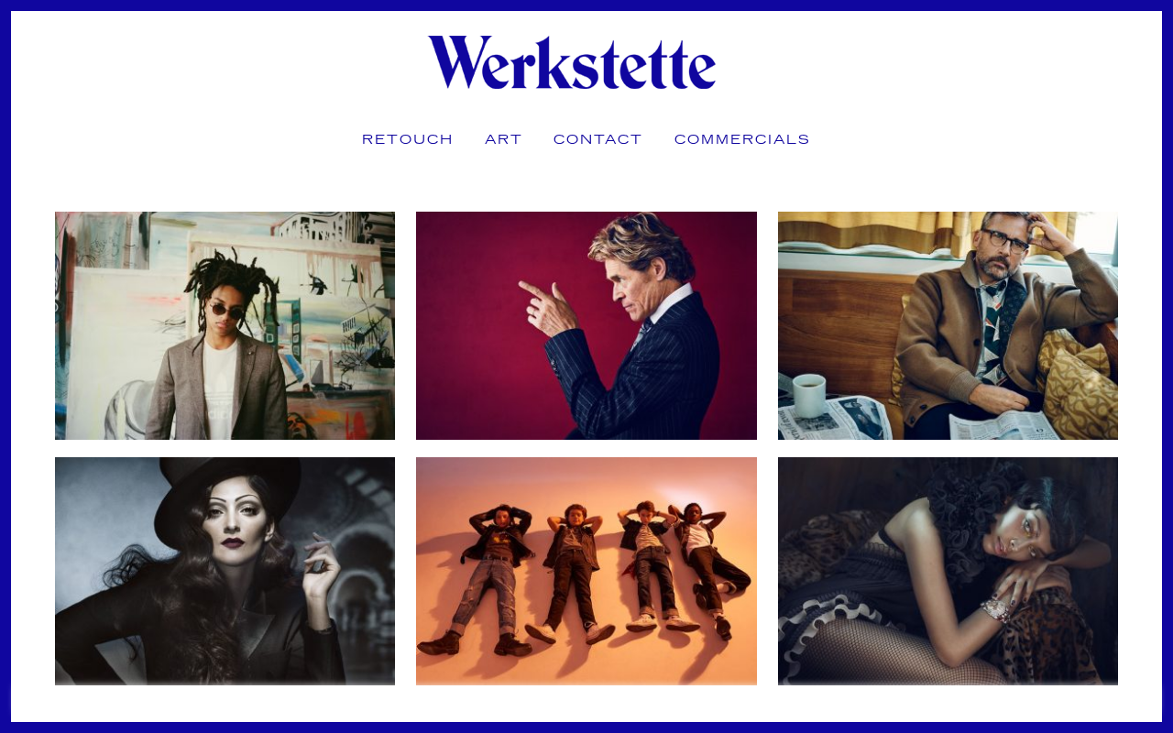This screenshot has width=1173, height=733.
Task: View the portrait of the woman in a black hat
Action: coord(225,571)
